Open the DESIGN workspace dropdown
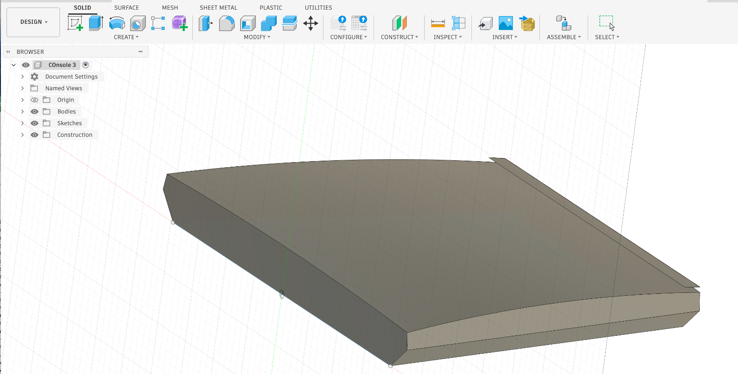Image resolution: width=738 pixels, height=374 pixels. 33,22
